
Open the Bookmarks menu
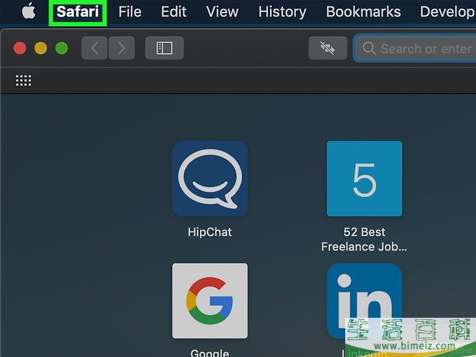click(364, 12)
